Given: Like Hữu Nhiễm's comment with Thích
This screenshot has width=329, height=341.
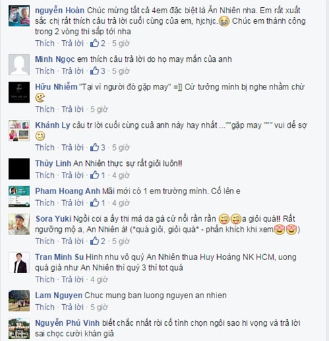Looking at the screenshot, I should [45, 109].
